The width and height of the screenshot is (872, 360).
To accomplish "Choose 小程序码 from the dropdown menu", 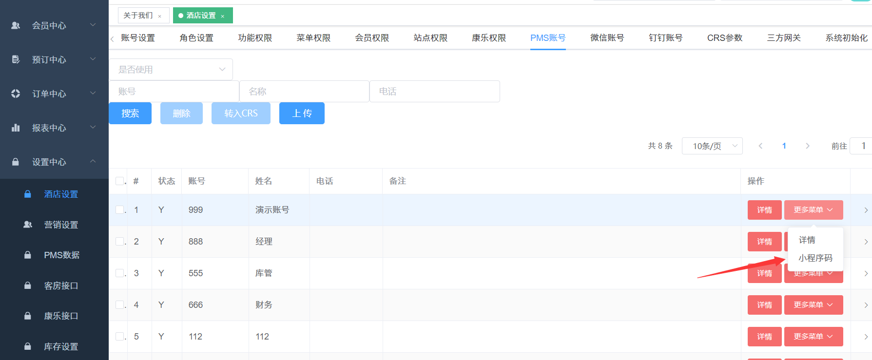I will point(815,258).
